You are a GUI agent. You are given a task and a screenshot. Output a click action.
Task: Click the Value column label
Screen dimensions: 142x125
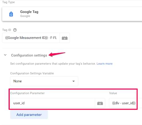click(x=113, y=93)
